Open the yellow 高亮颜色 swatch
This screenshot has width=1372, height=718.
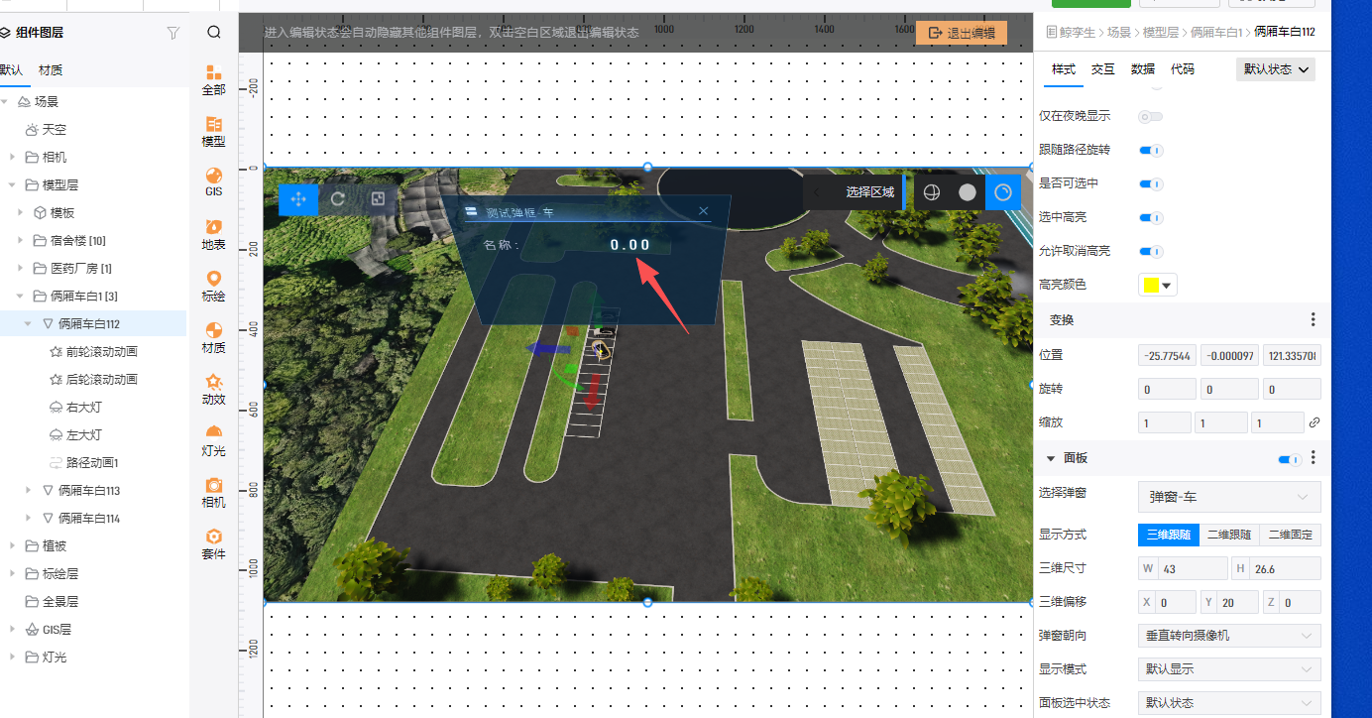pyautogui.click(x=1157, y=286)
